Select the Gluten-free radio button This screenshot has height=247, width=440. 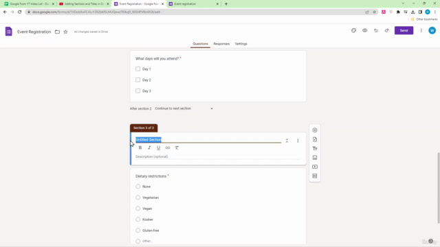(x=137, y=231)
